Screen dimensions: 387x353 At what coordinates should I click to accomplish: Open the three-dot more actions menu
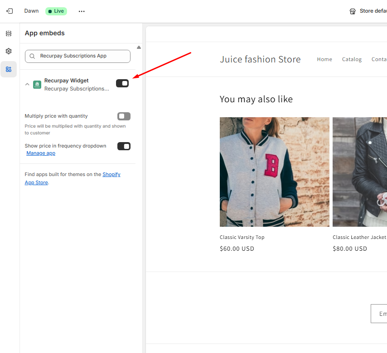82,11
